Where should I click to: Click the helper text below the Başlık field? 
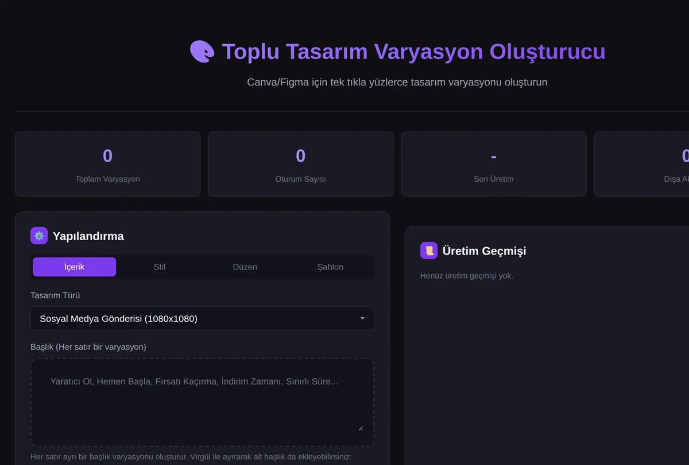[x=191, y=457]
